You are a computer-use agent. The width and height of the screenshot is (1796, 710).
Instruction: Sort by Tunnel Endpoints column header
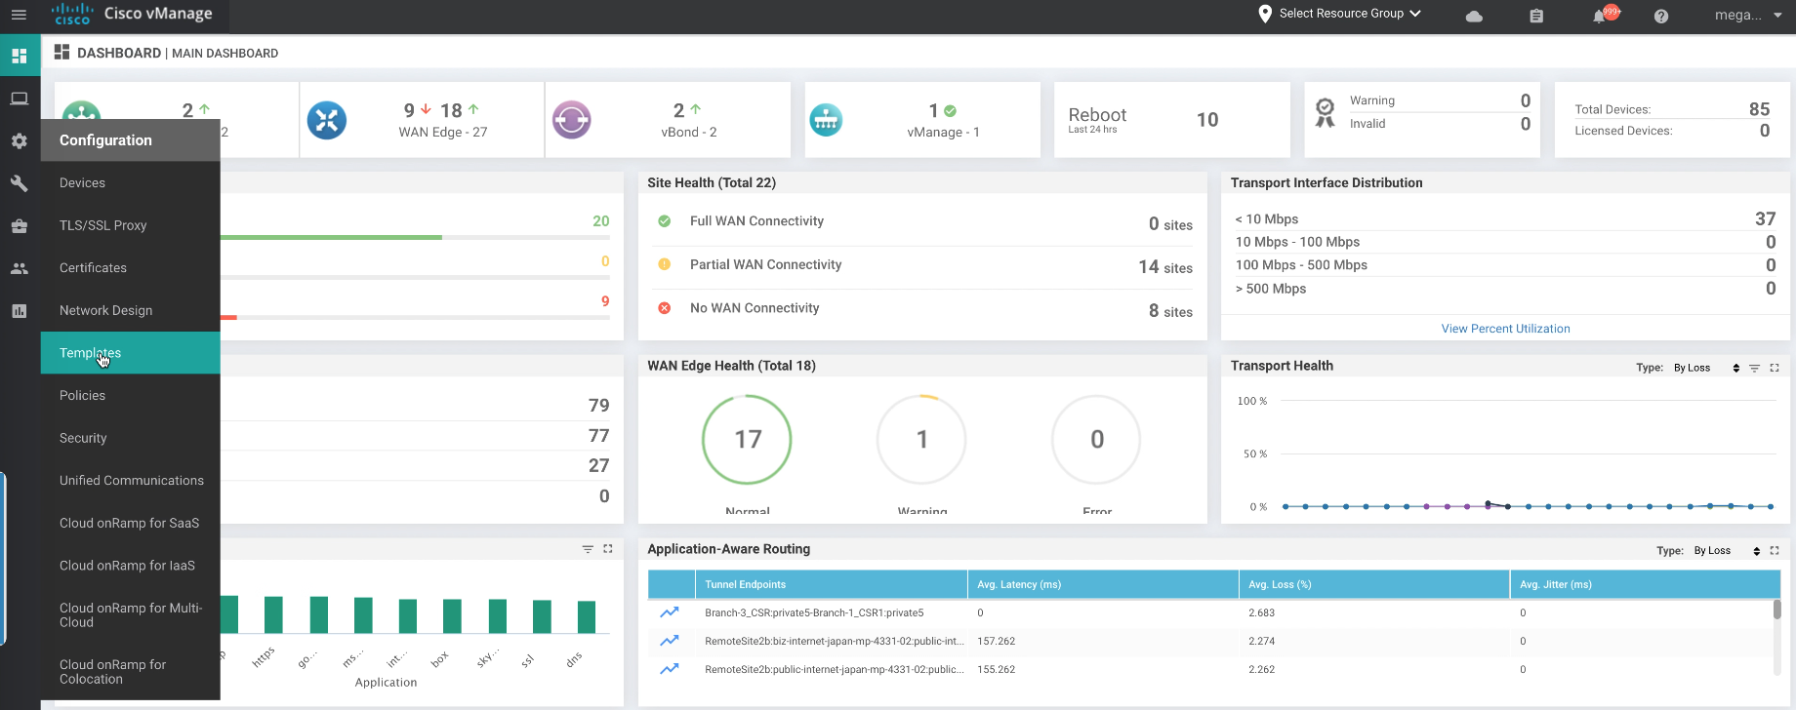831,584
